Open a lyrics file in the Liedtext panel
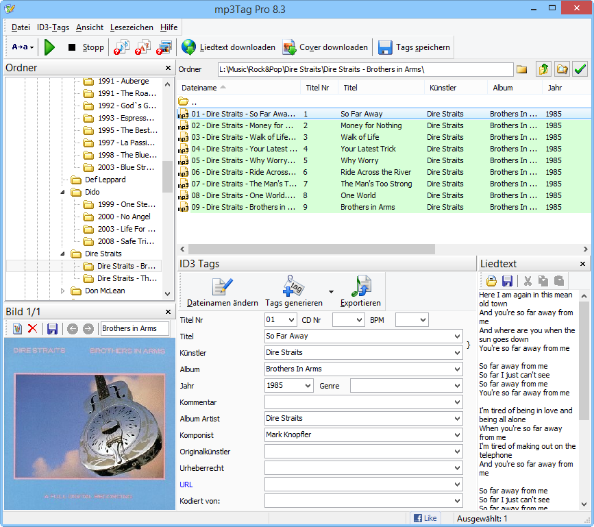The width and height of the screenshot is (594, 527). tap(491, 281)
